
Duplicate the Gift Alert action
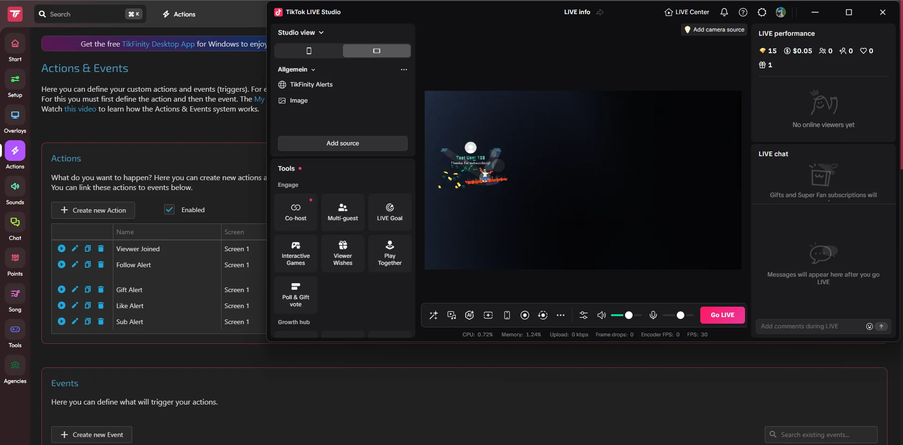[x=87, y=289]
